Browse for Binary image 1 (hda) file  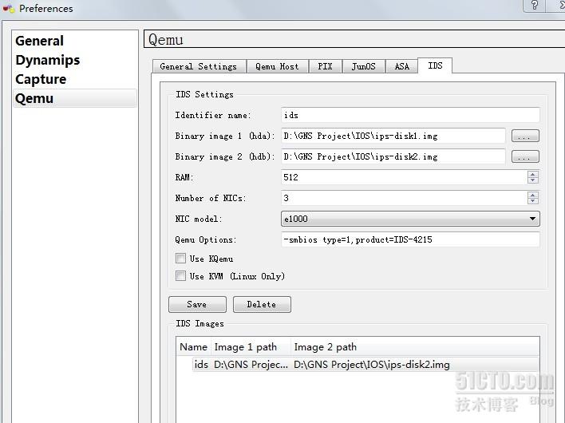[x=525, y=136]
